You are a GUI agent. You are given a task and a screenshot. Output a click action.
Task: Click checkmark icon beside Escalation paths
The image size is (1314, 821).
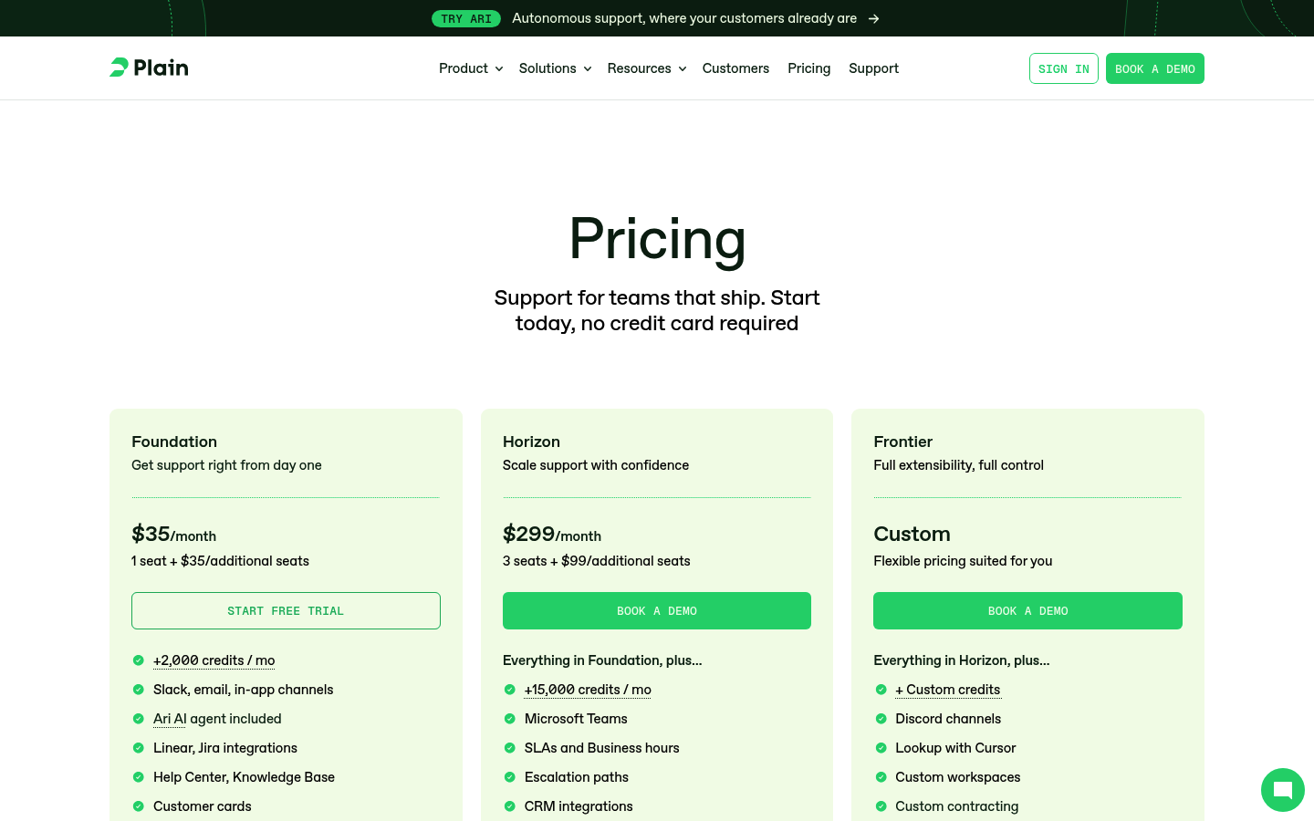coord(510,777)
